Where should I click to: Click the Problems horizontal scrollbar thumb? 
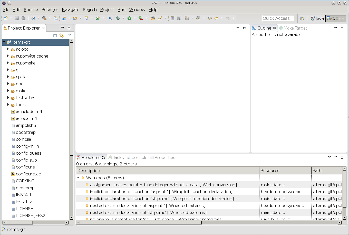[141, 223]
